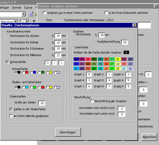Pick line color swatch 13
Image resolution: width=159 pixels, height=145 pixels.
[x=88, y=64]
